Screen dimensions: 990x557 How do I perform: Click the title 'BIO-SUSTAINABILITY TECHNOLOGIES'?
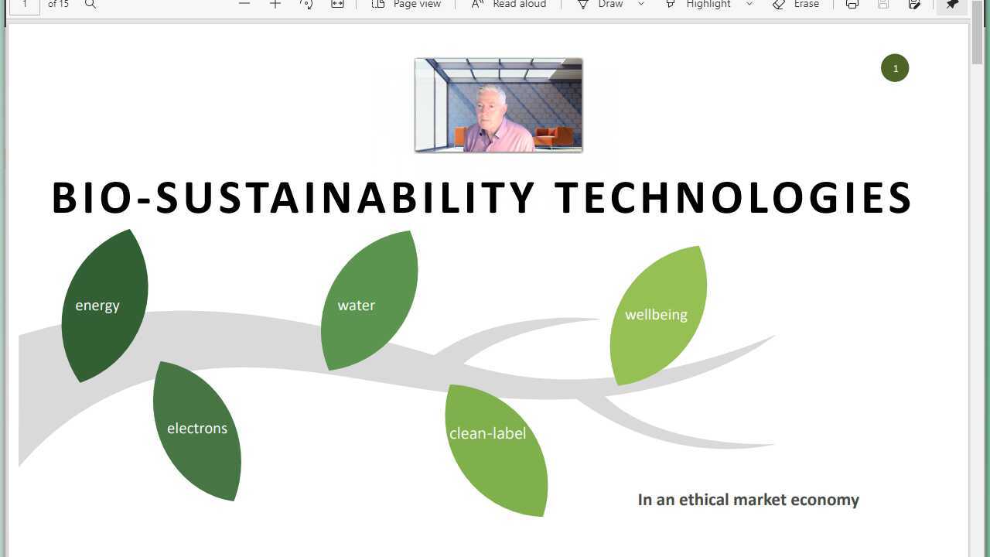(482, 197)
